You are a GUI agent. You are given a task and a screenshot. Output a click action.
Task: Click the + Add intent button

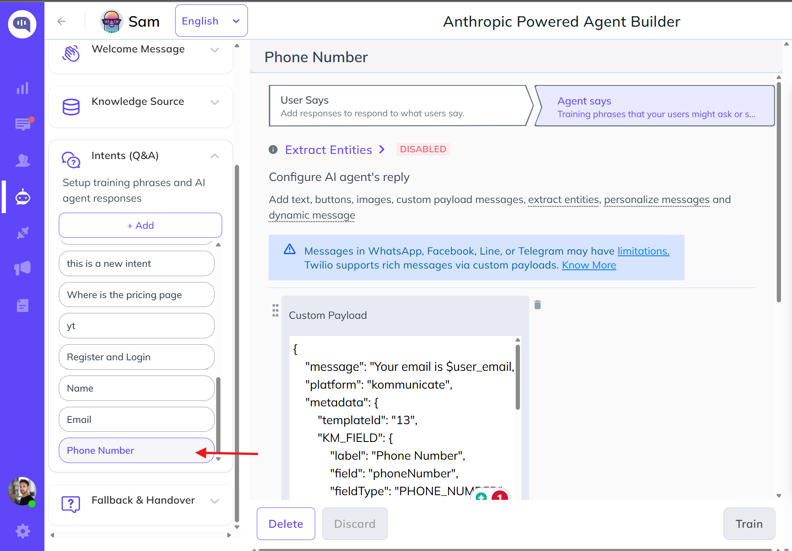[x=140, y=225]
